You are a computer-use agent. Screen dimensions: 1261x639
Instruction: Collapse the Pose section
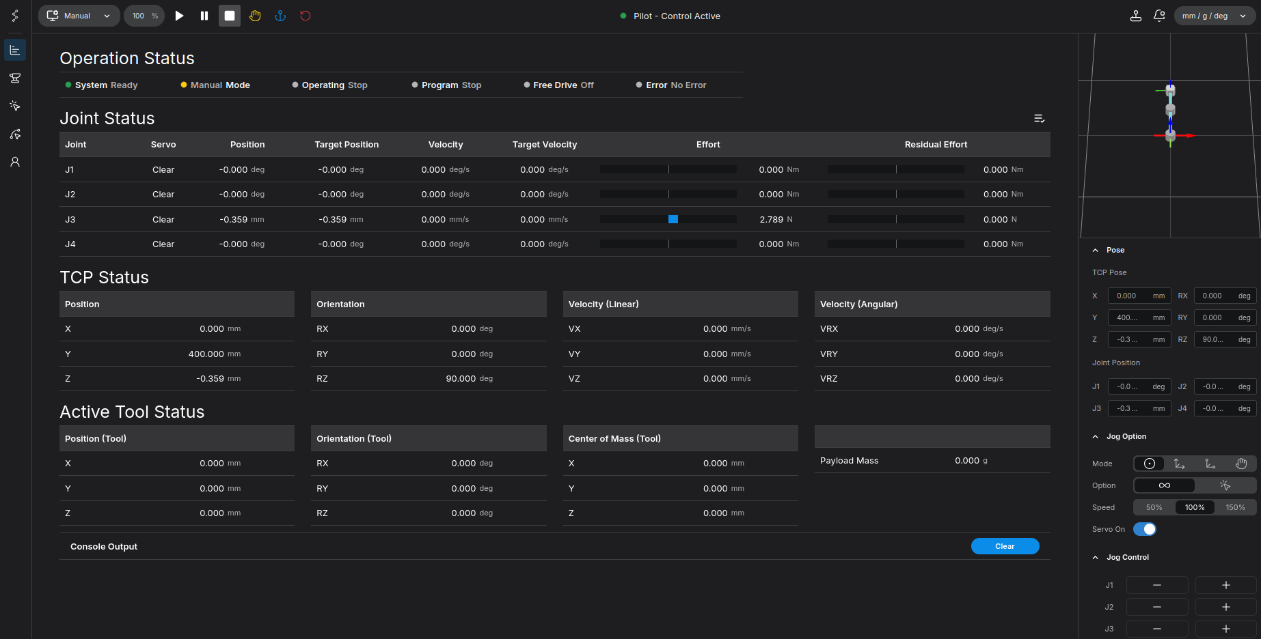click(x=1096, y=251)
